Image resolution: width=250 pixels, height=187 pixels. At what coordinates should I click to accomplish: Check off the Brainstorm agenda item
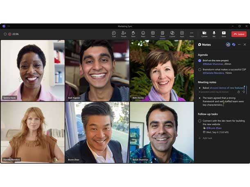[200, 69]
